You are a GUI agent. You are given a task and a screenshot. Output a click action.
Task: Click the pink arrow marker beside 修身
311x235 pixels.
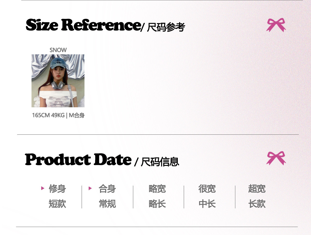click(x=43, y=188)
